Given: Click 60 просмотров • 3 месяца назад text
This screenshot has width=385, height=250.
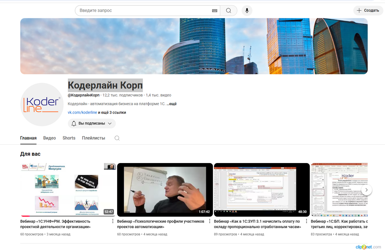Looking at the screenshot, I should point(45,234).
